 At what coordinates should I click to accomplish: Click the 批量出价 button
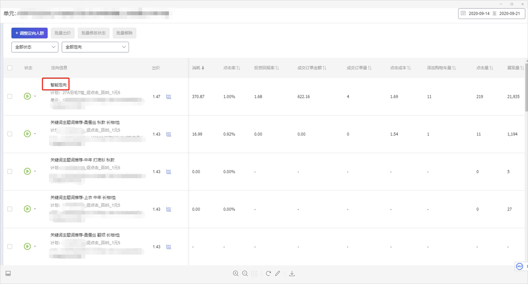[x=63, y=33]
